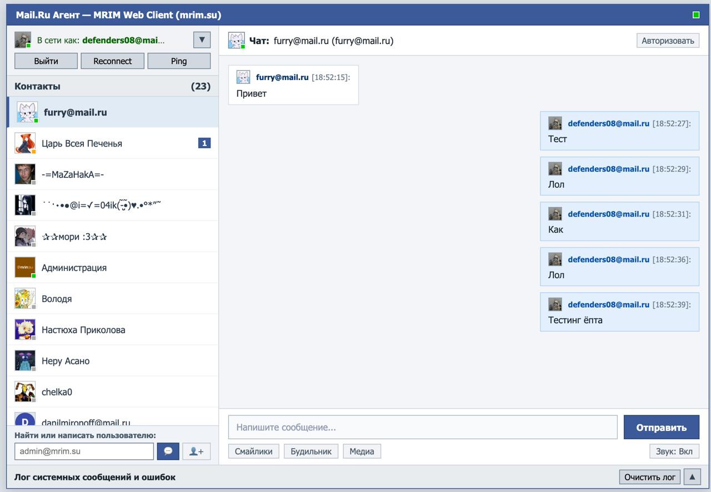Viewport: 711px width, 492px height.
Task: Click the contacts count (23)
Action: click(x=201, y=86)
